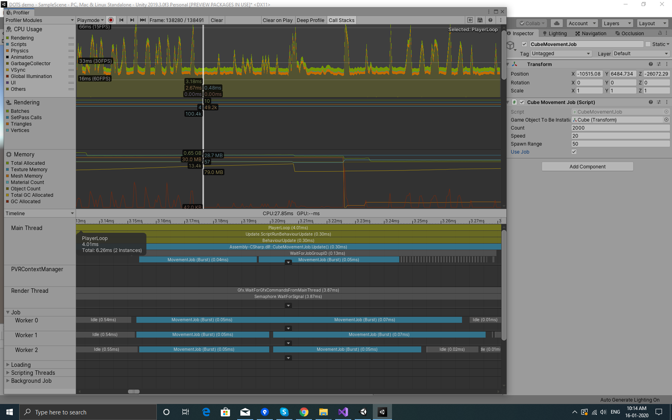Switch to the Lighting tab
The width and height of the screenshot is (672, 420).
tap(555, 33)
